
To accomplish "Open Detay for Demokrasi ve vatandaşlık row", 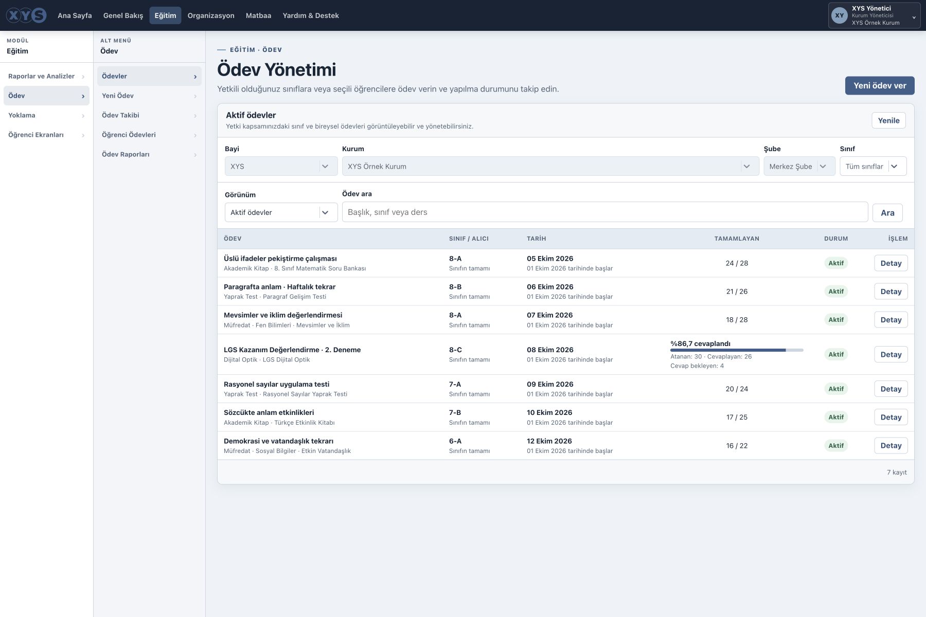I will click(891, 445).
